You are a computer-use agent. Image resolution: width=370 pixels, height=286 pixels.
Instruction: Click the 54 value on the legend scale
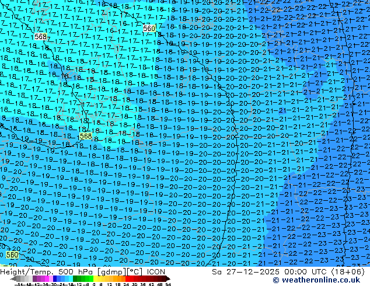point(167,284)
